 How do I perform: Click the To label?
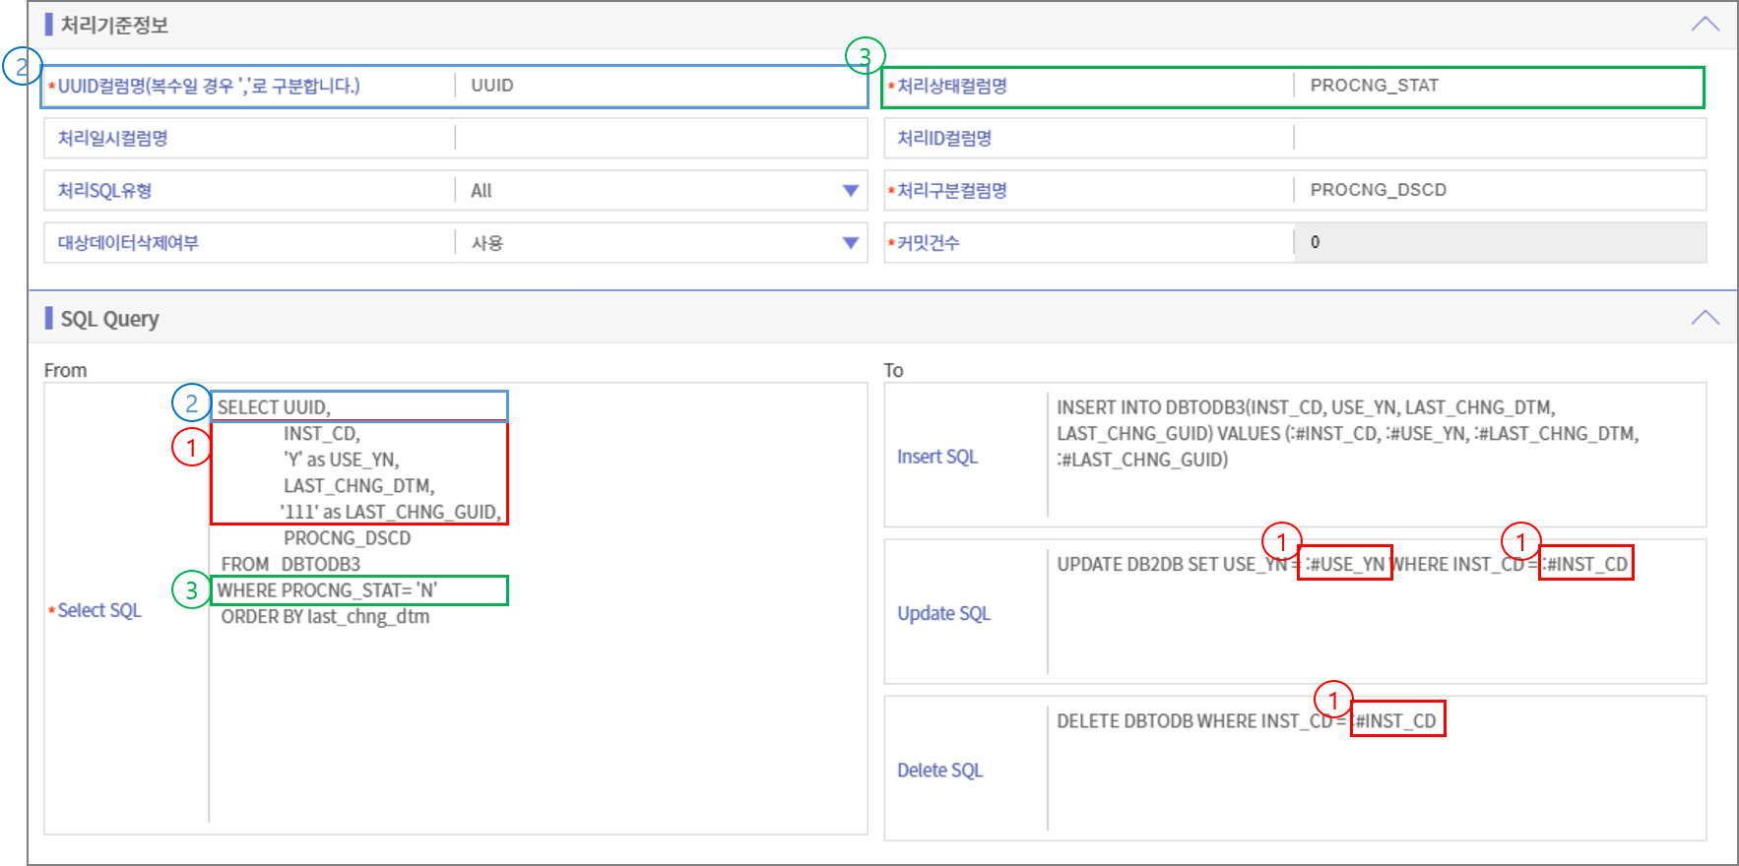click(x=893, y=371)
